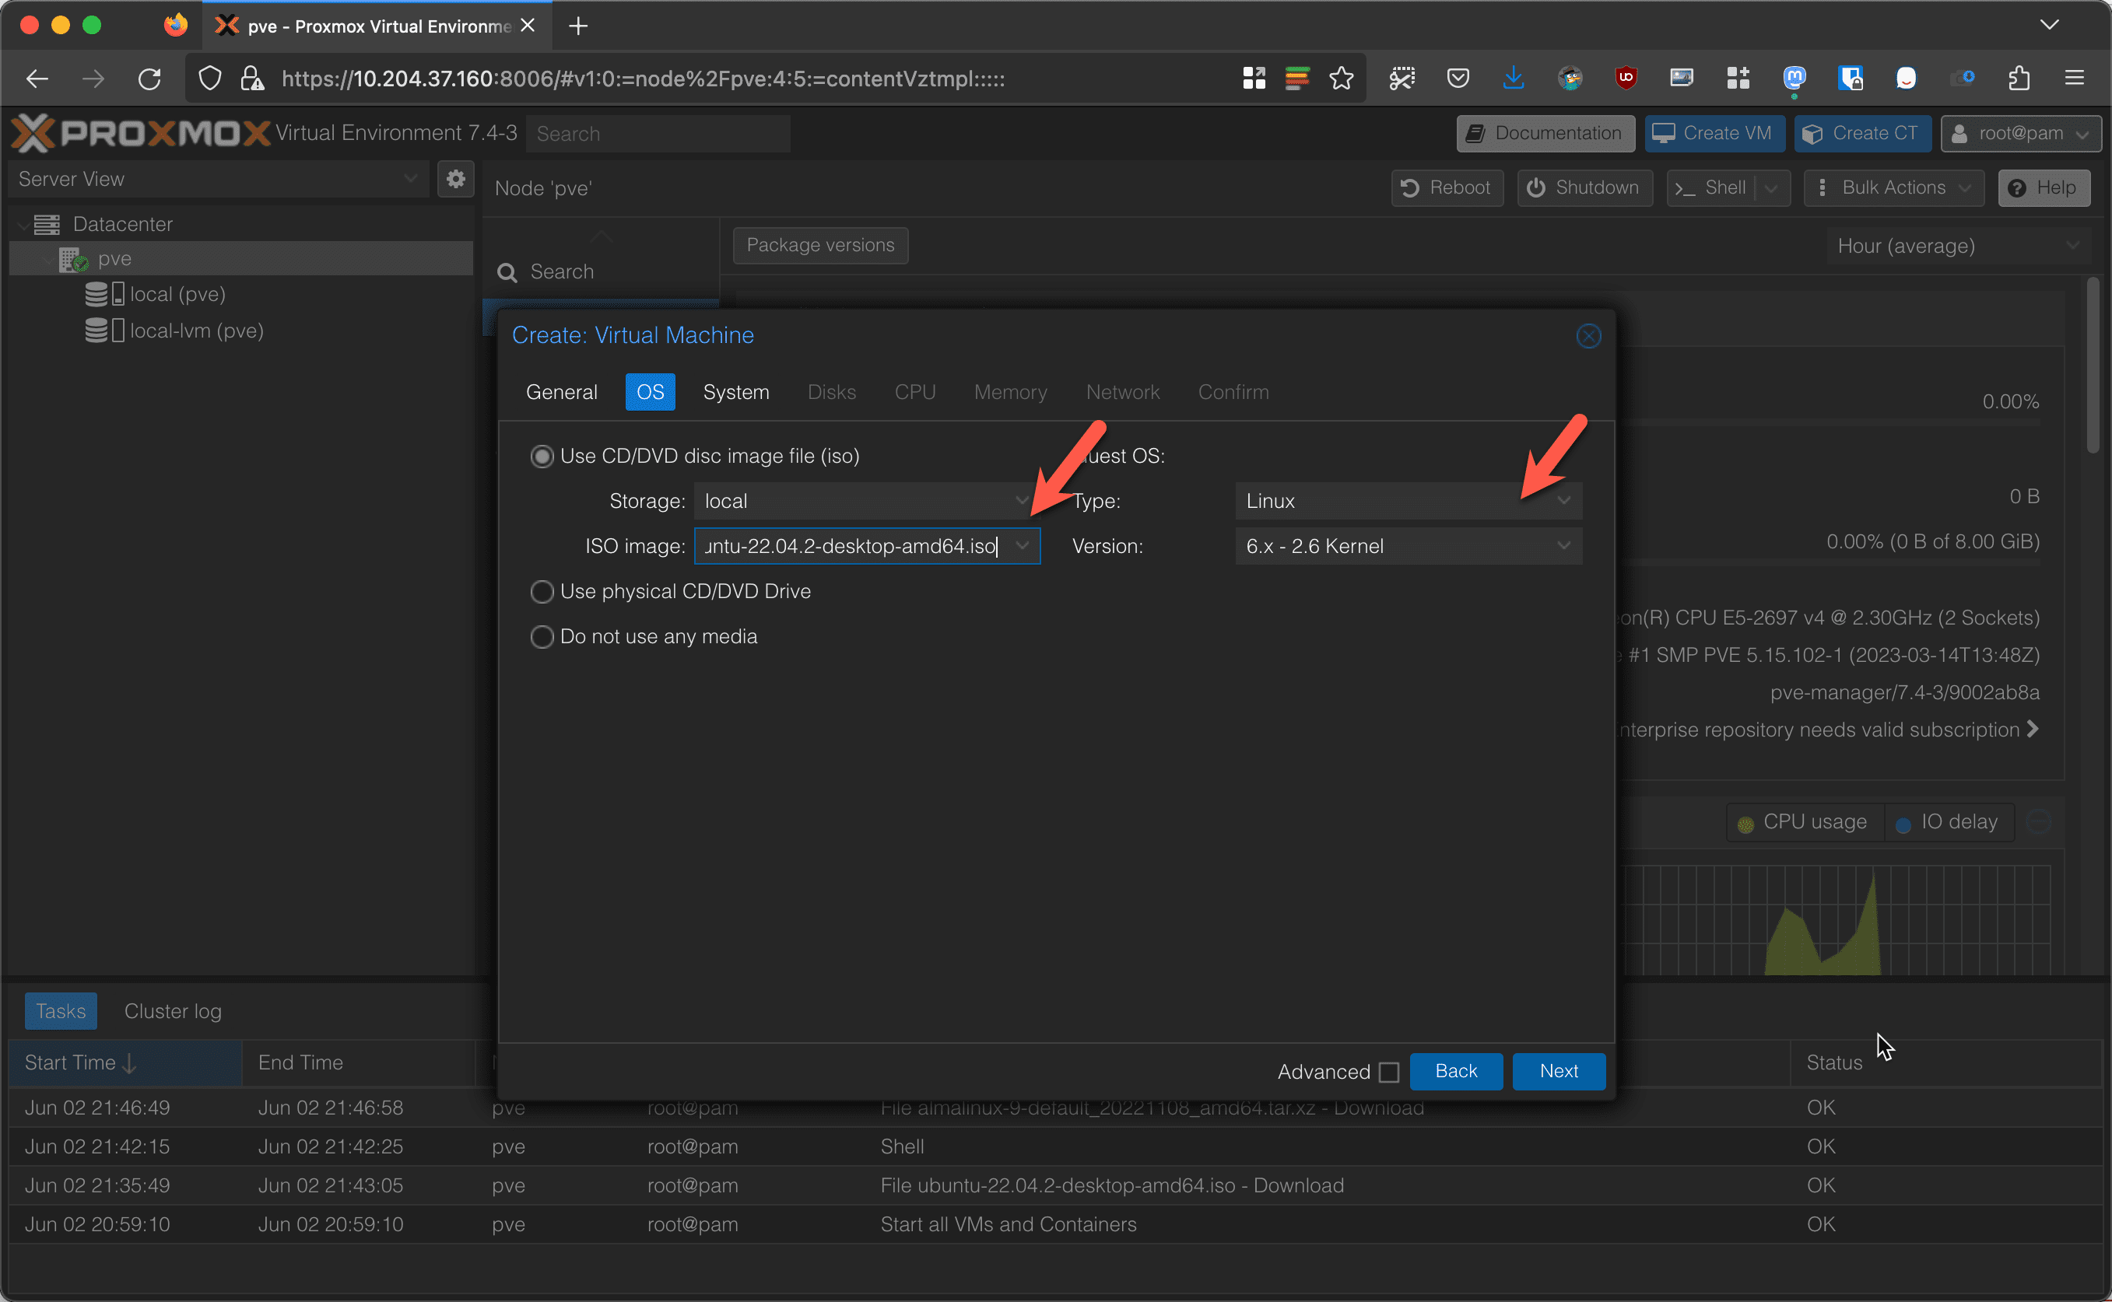Open a new browser tab
The image size is (2112, 1302).
578,26
